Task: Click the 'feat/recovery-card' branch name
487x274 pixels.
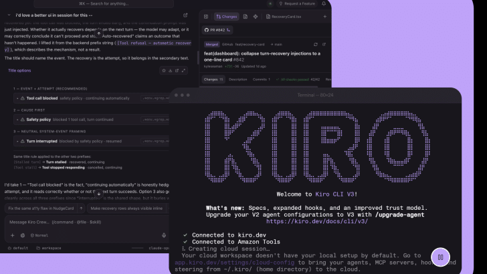Action: point(250,44)
